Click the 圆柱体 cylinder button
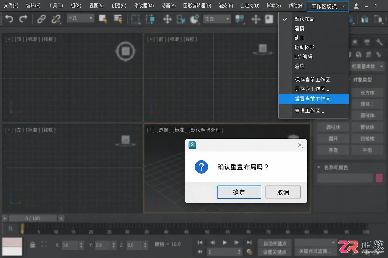Viewport: 388px width, 258px height. pos(333,127)
